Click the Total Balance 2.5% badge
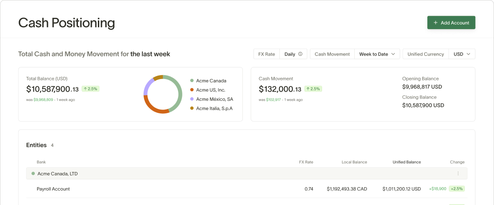This screenshot has height=205, width=494. pyautogui.click(x=91, y=89)
